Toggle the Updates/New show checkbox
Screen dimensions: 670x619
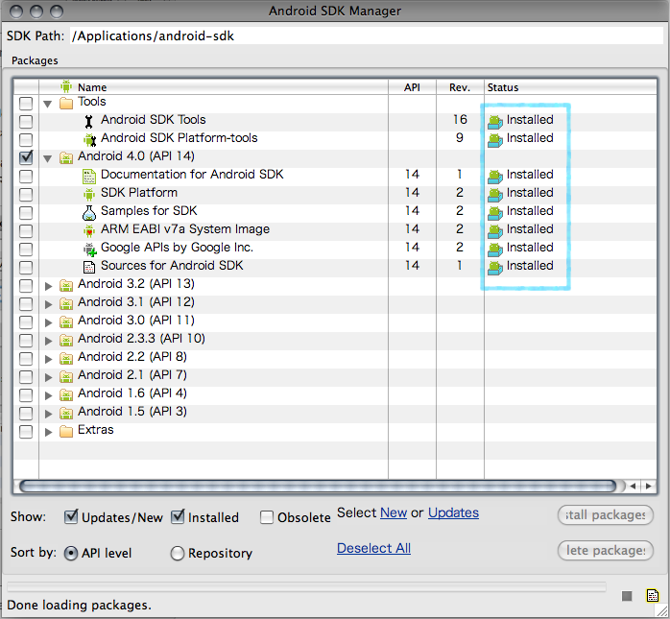pyautogui.click(x=71, y=517)
